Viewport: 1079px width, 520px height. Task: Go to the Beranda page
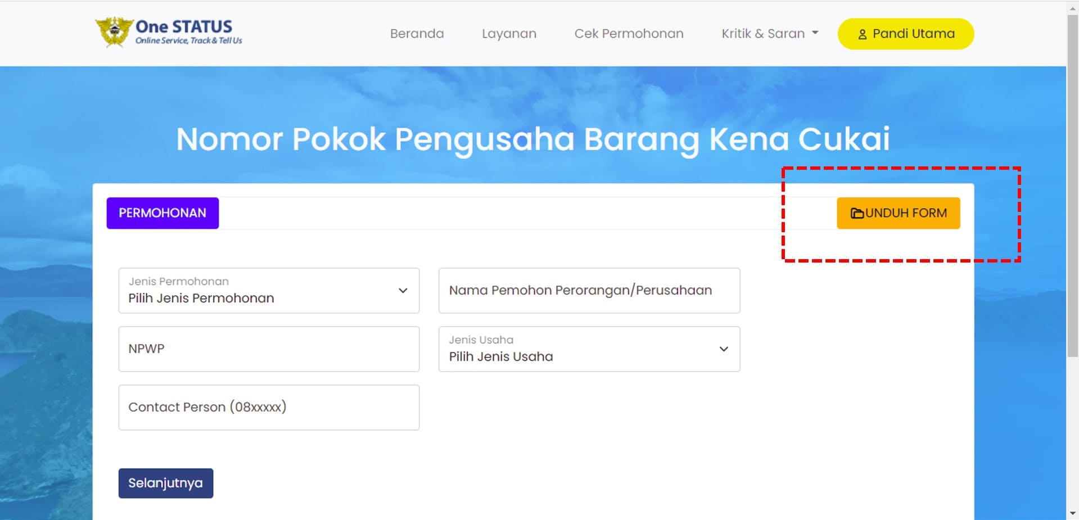[417, 34]
